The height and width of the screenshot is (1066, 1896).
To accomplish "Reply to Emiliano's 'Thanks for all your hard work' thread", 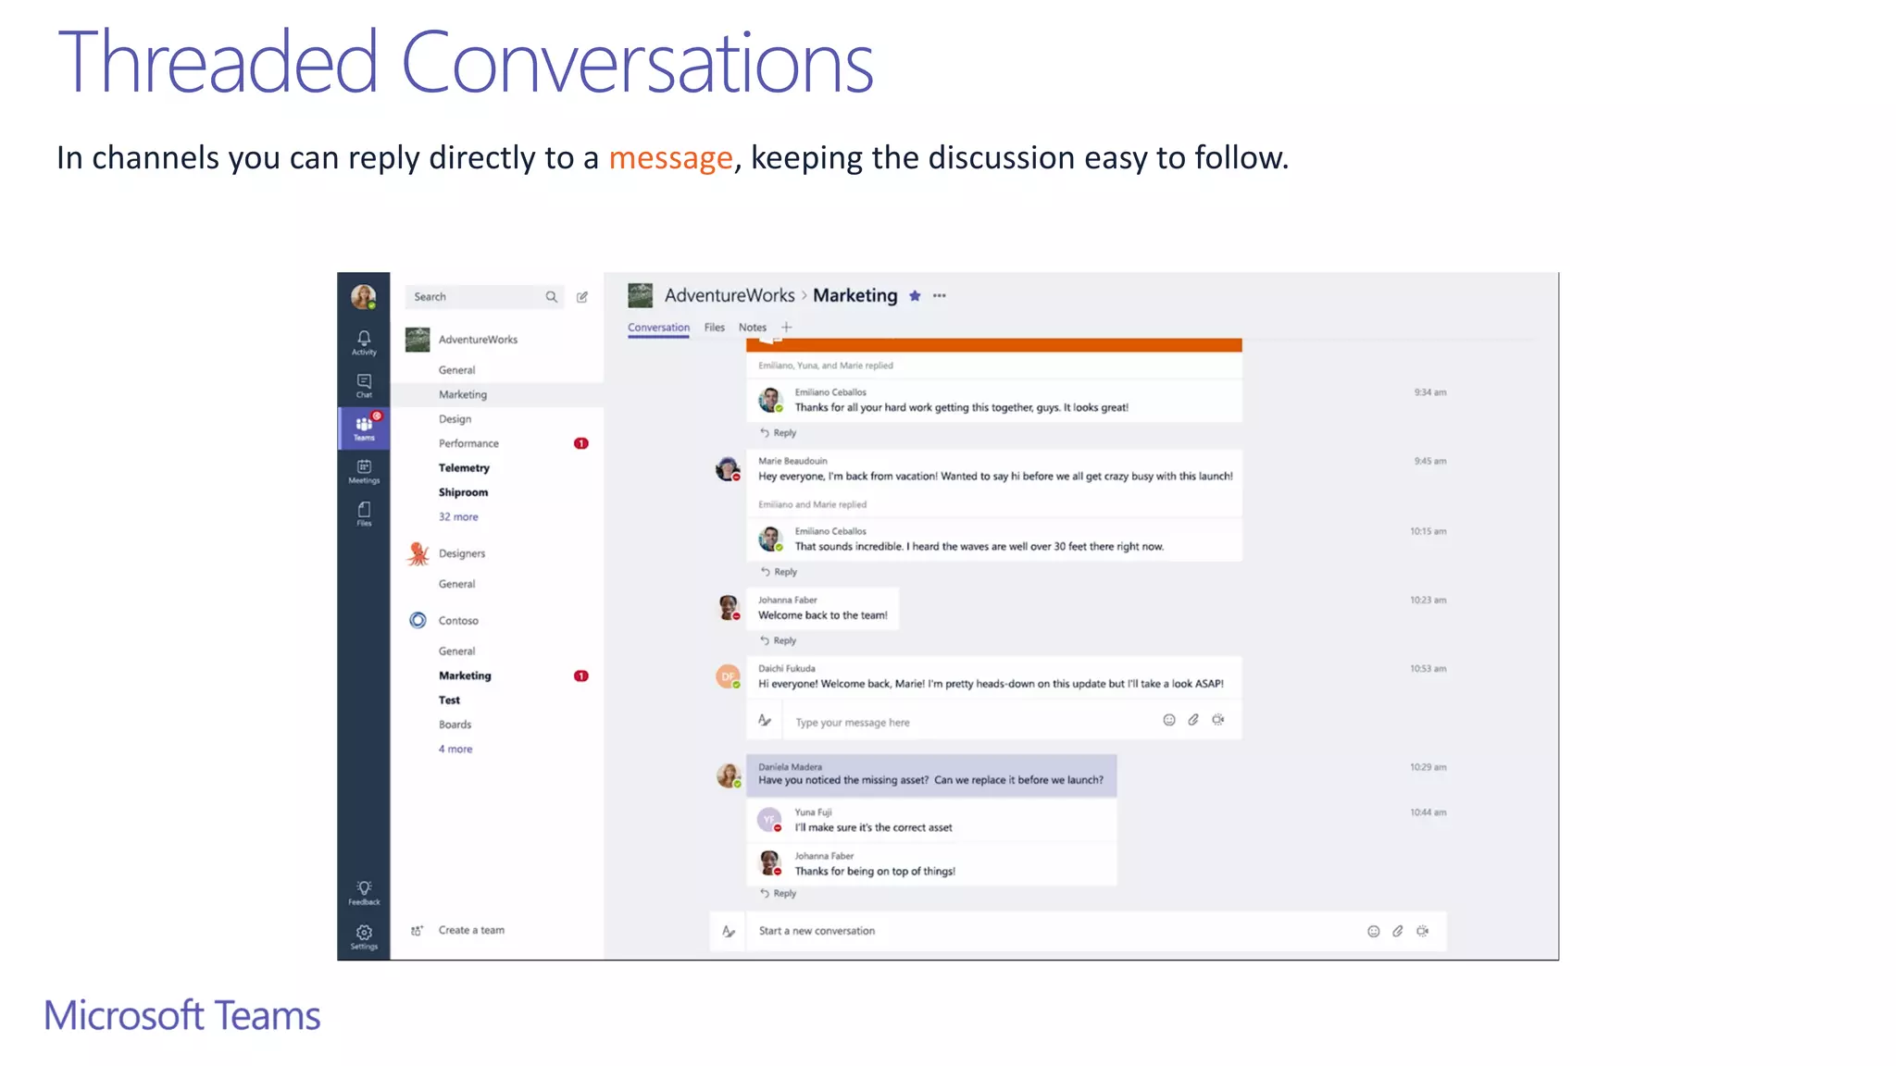I will click(778, 433).
